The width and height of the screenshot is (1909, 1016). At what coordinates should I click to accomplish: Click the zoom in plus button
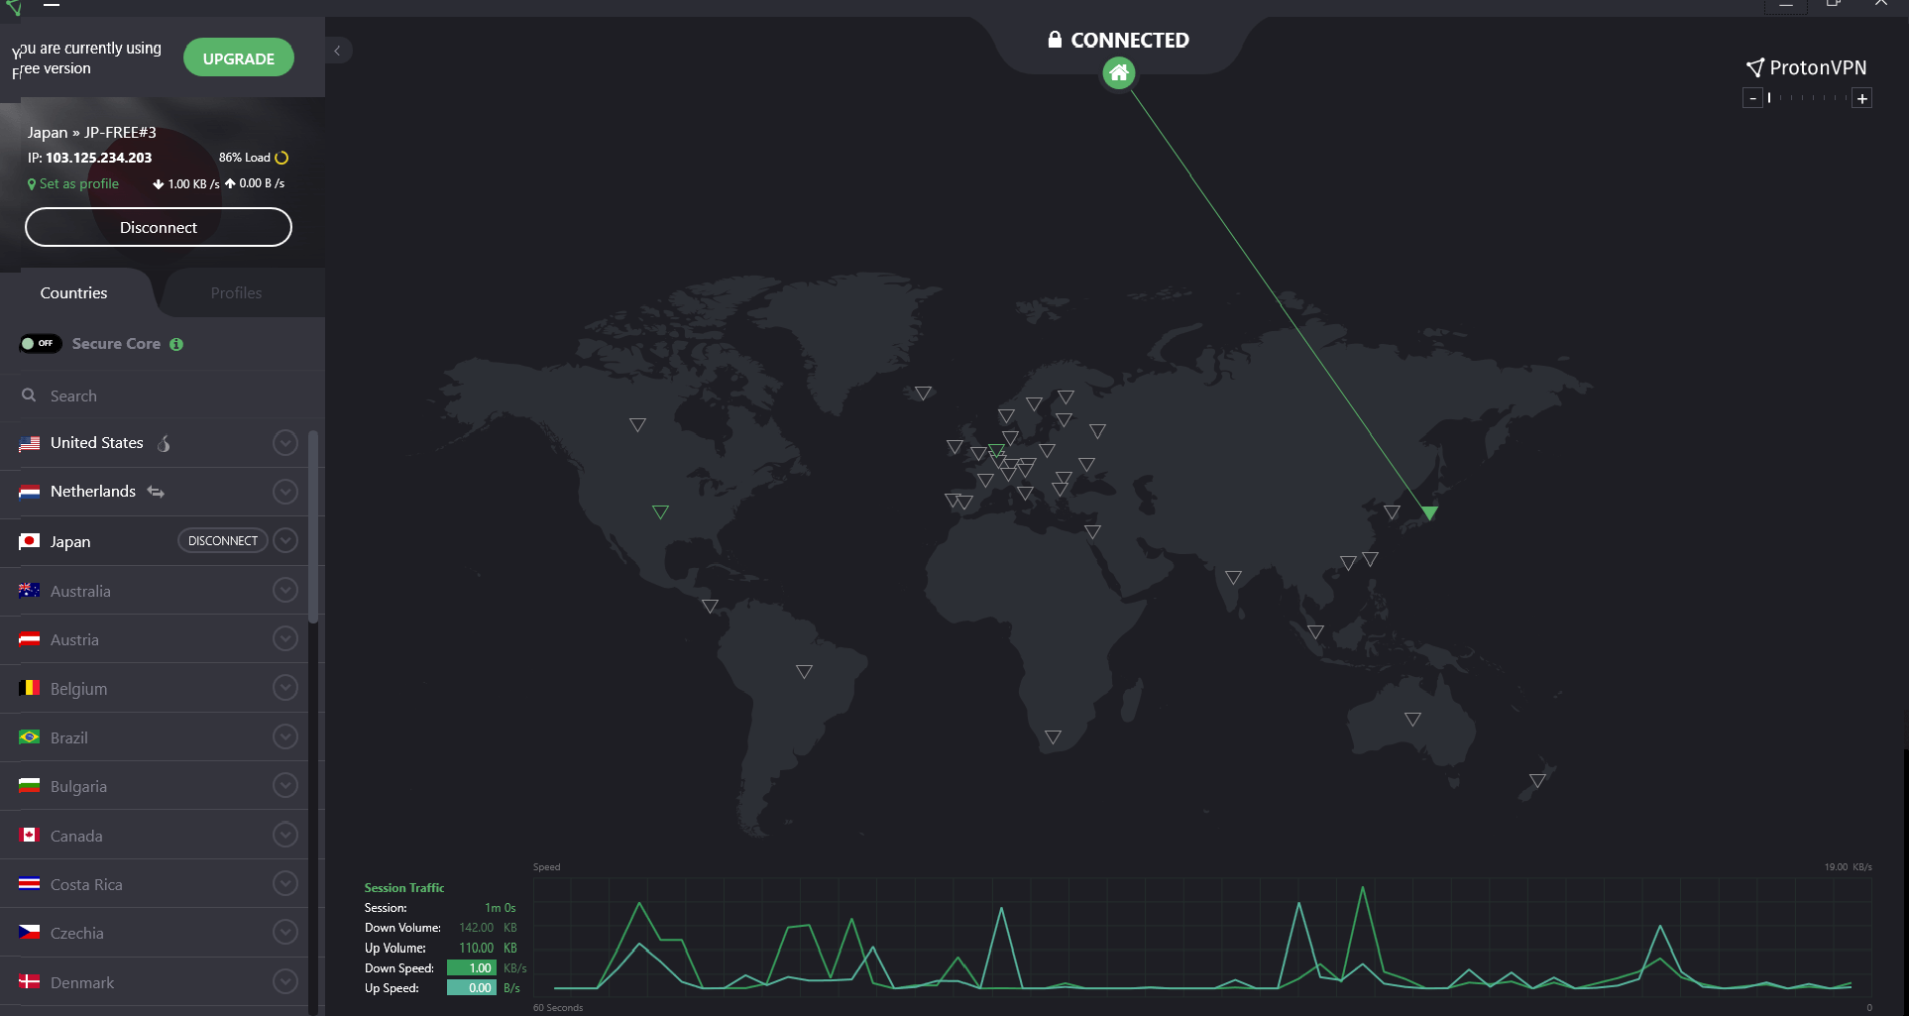click(1861, 98)
